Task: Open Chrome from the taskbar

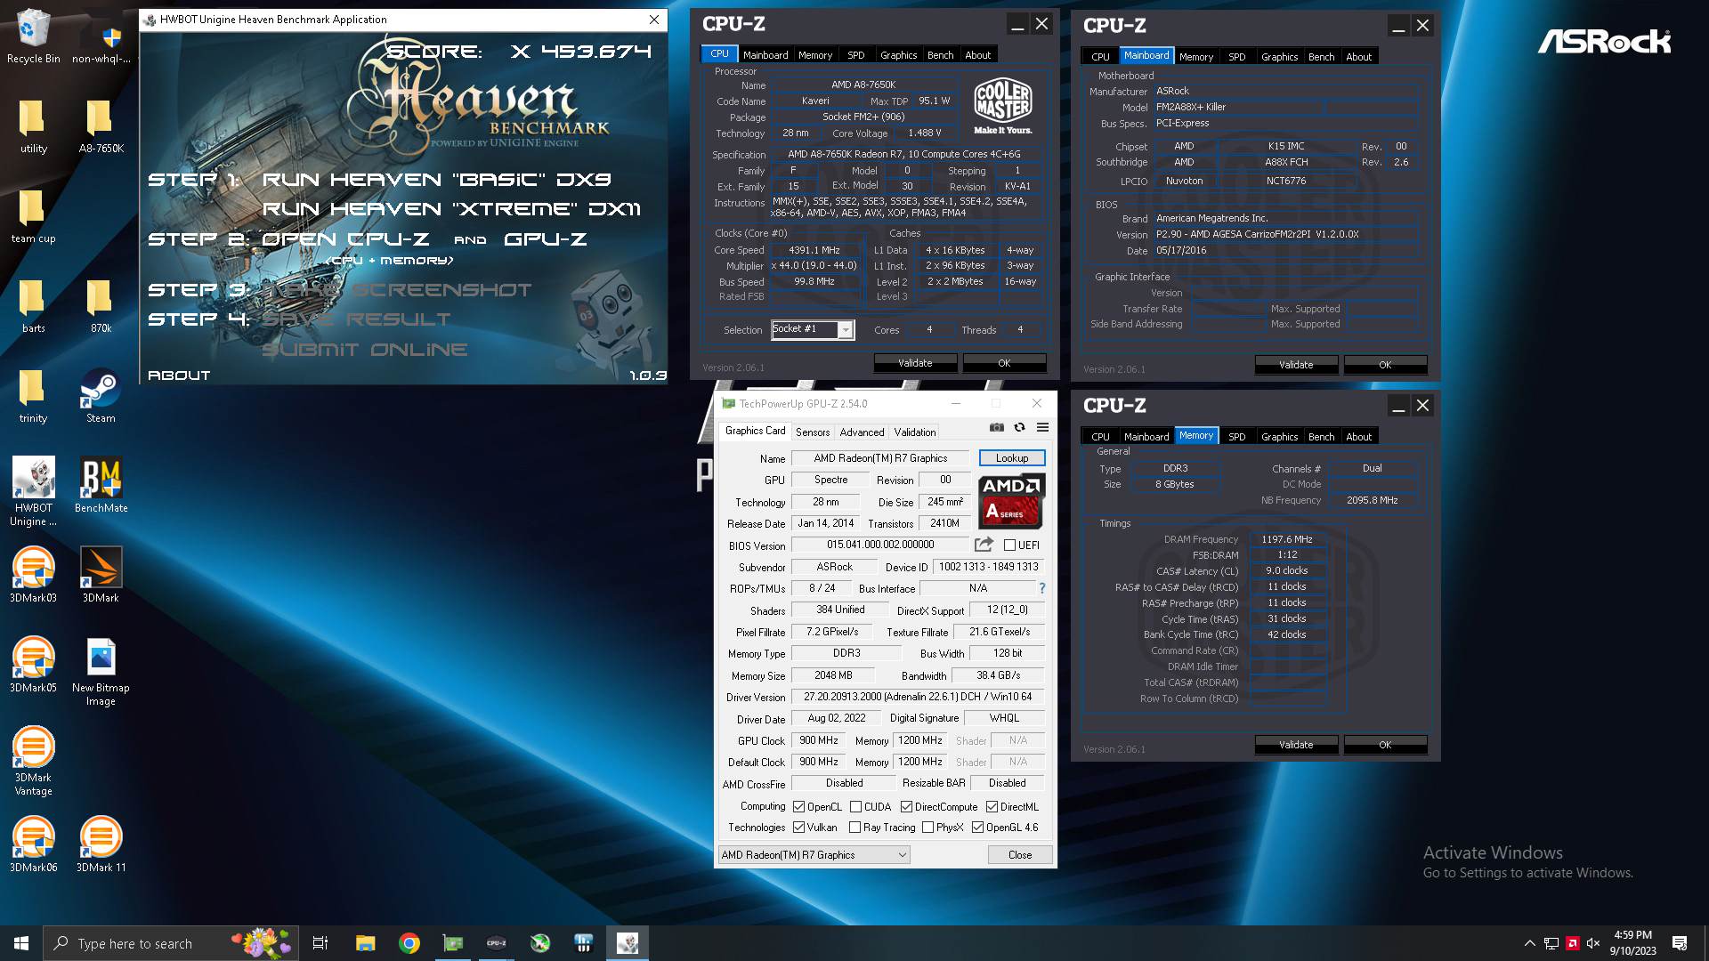Action: click(409, 943)
